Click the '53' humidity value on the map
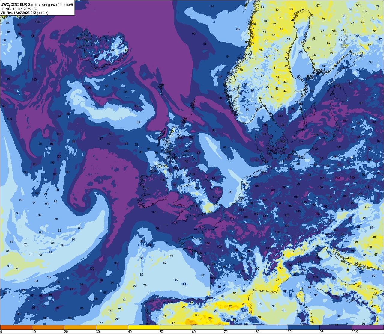 346,48
